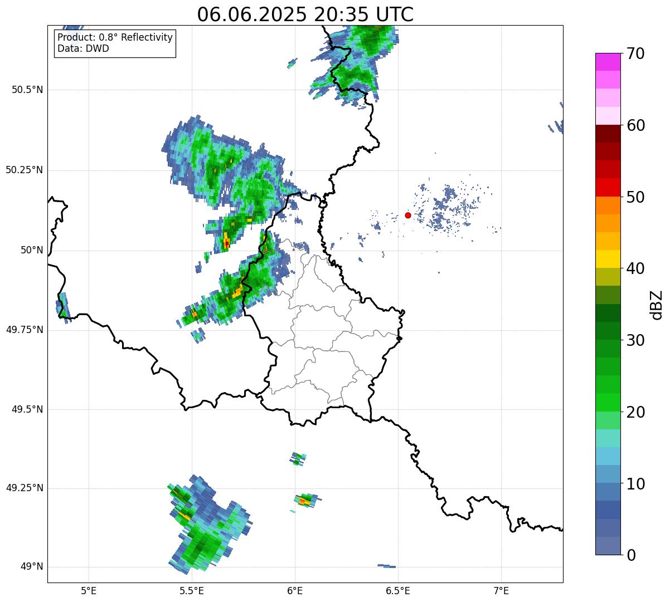Image resolution: width=670 pixels, height=602 pixels.
Task: Click the red station marker on the map
Action: (408, 215)
